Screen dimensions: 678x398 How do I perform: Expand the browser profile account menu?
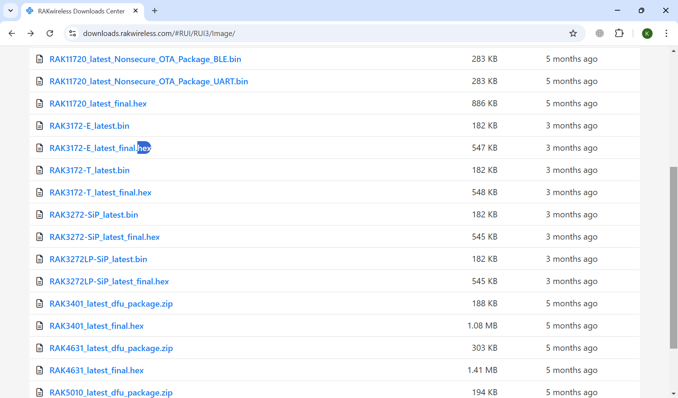647,33
